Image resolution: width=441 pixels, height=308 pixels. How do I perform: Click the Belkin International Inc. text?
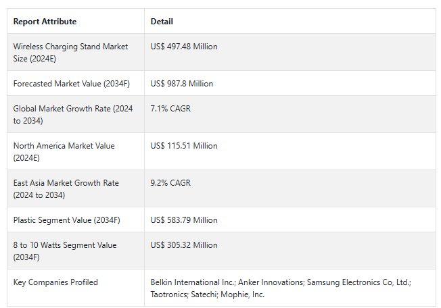(x=193, y=282)
